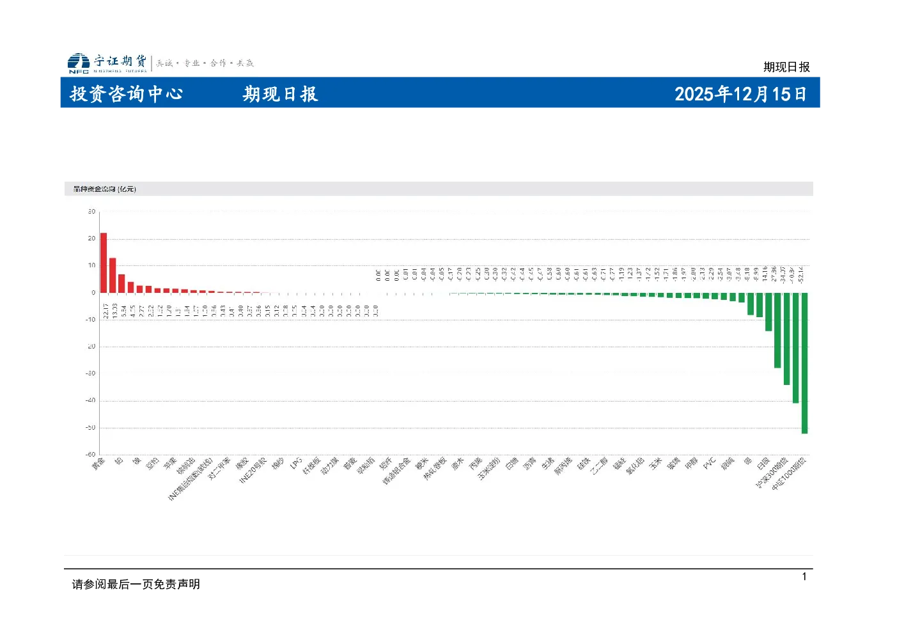Click the x-axis label 棕榈油
Image resolution: width=897 pixels, height=635 pixels.
186,466
